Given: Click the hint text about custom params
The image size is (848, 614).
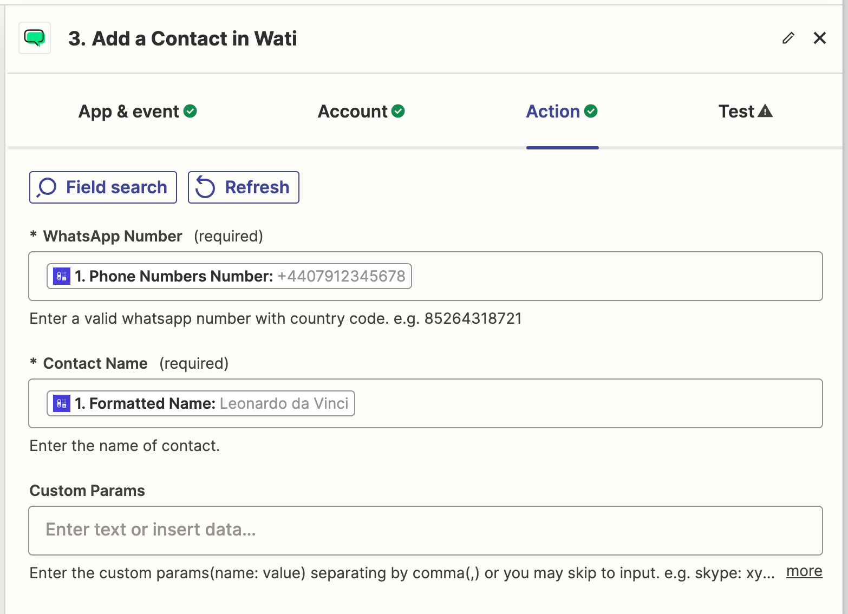Looking at the screenshot, I should (x=402, y=573).
